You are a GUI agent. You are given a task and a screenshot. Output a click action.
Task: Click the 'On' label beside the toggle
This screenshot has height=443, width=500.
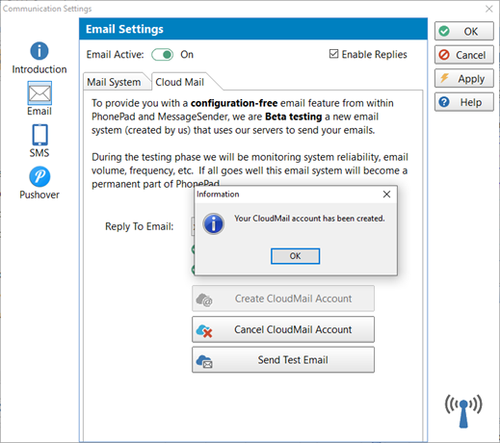(187, 55)
